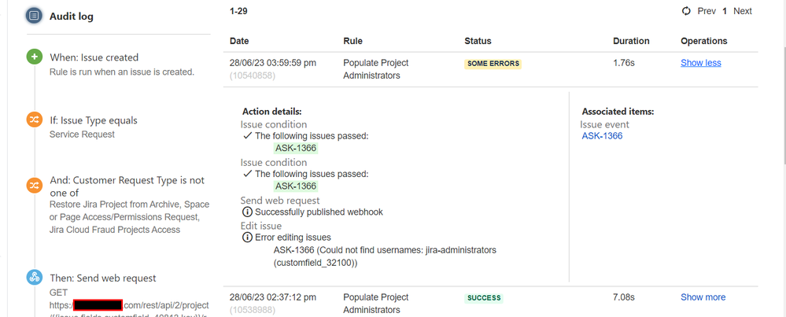Viewport: 786px width, 317px height.
Task: Select the green plus Issue created trigger icon
Action: point(34,57)
